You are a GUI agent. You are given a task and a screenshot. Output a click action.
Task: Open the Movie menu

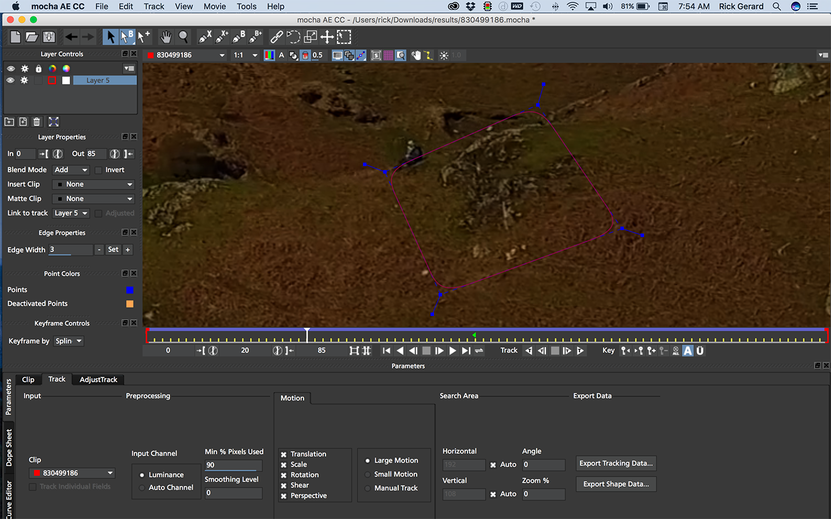tap(215, 6)
